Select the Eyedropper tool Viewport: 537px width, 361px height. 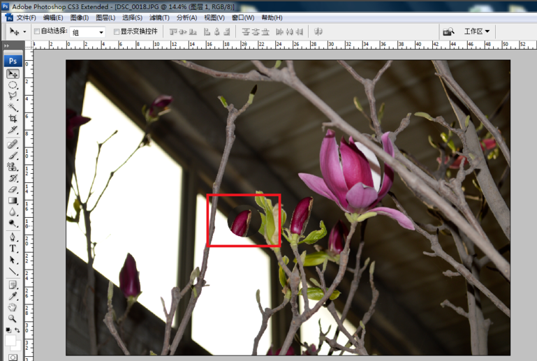click(x=13, y=296)
